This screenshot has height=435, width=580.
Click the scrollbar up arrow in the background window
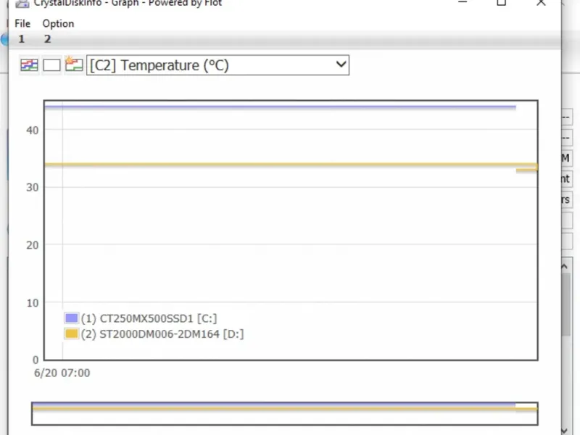point(565,266)
